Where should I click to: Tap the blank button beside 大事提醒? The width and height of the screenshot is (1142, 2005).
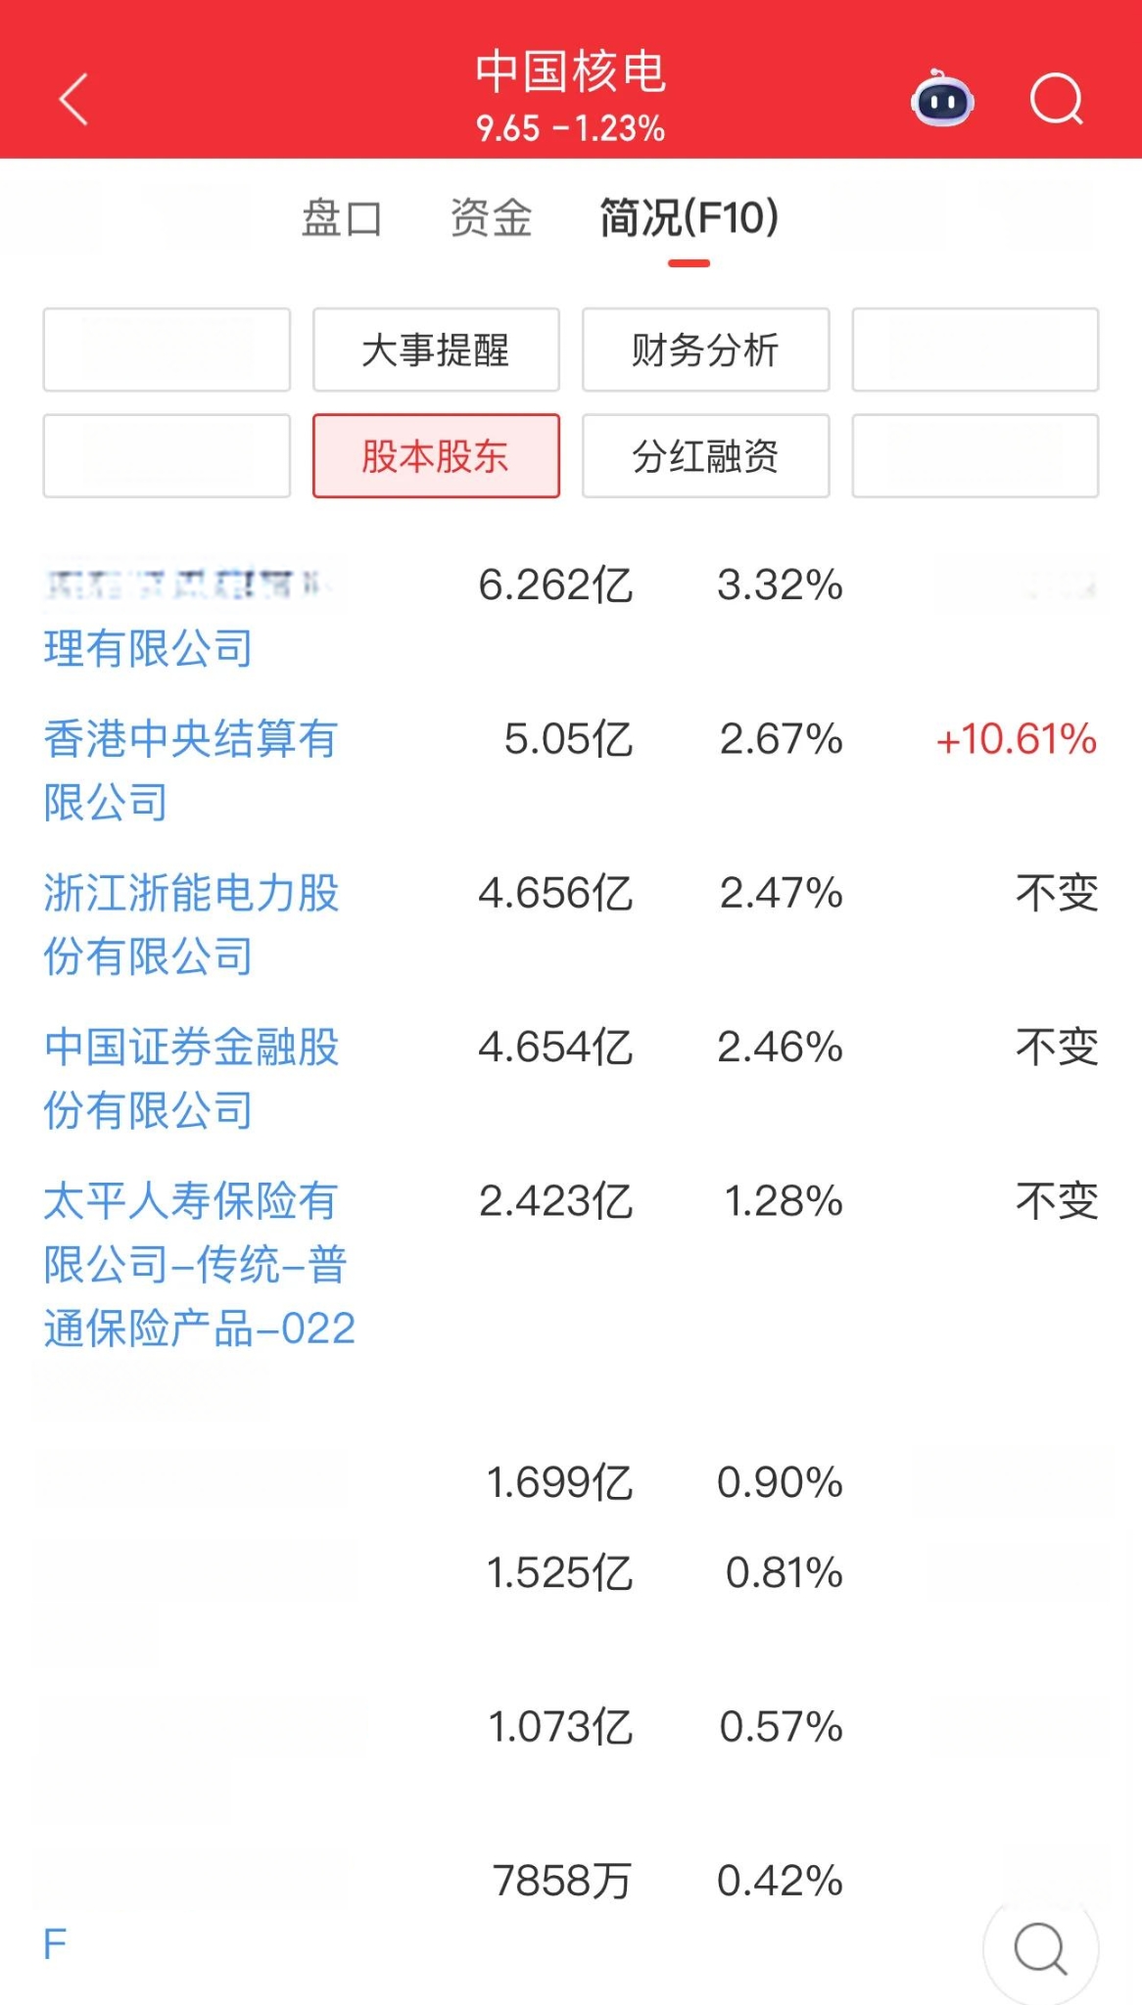(x=167, y=350)
